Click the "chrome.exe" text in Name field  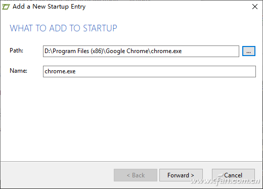click(x=60, y=71)
